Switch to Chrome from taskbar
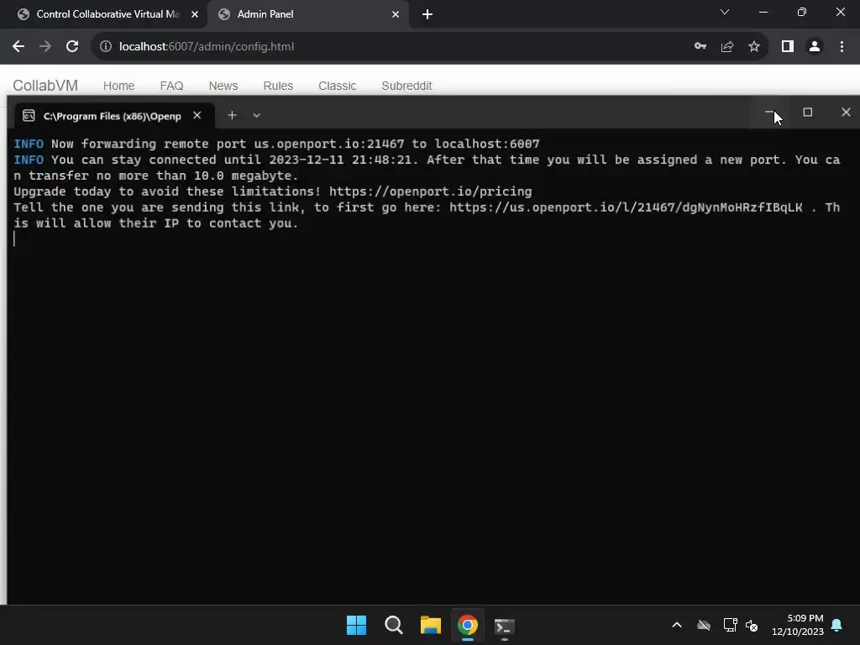Image resolution: width=860 pixels, height=645 pixels. 468,625
